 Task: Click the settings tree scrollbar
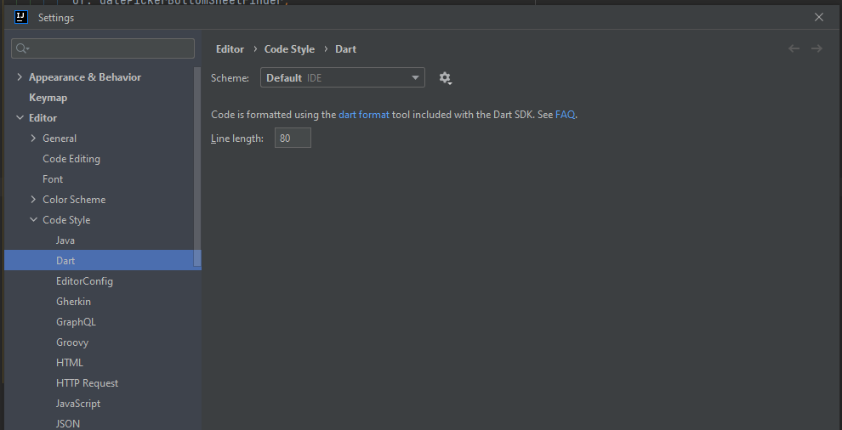point(197,167)
